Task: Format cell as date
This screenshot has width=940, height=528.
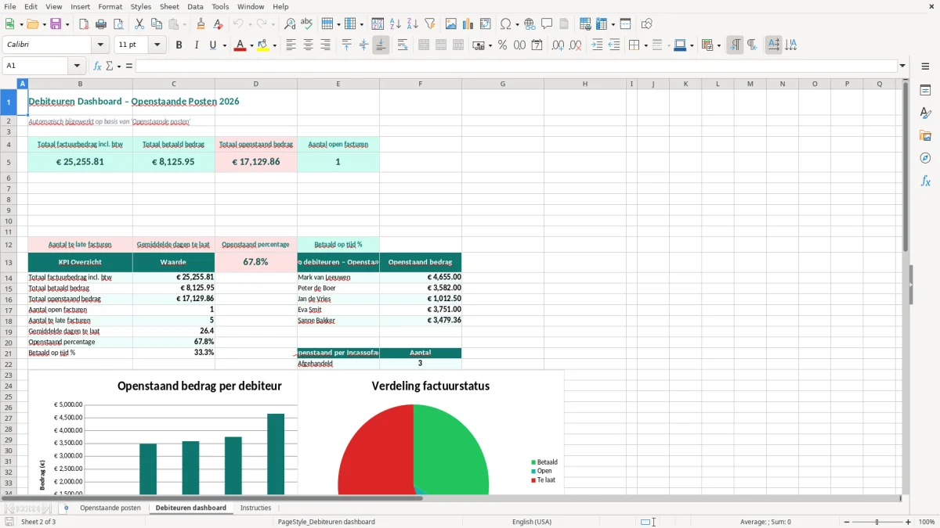Action: [x=537, y=45]
